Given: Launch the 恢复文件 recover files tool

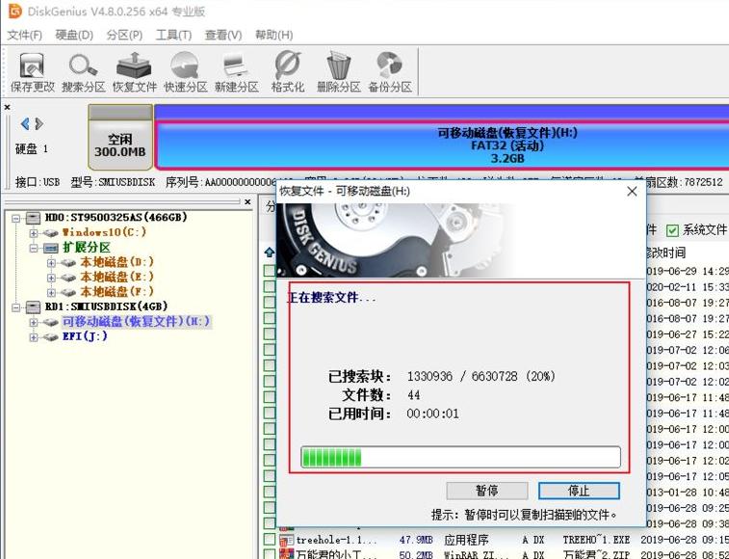Looking at the screenshot, I should 134,66.
